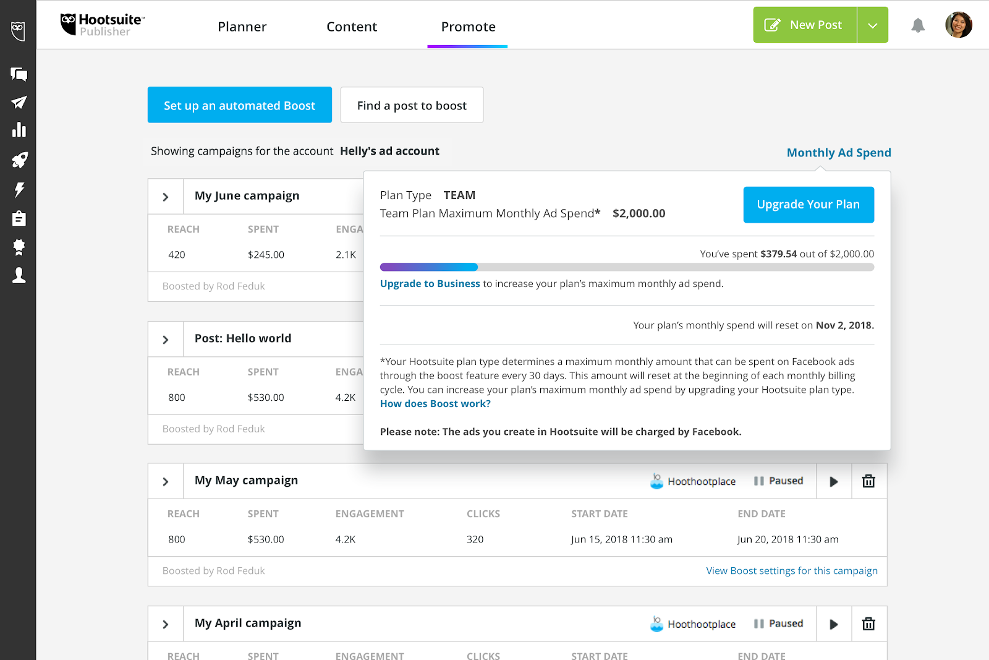Click Upgrade to Business link
989x660 pixels.
pyautogui.click(x=430, y=283)
